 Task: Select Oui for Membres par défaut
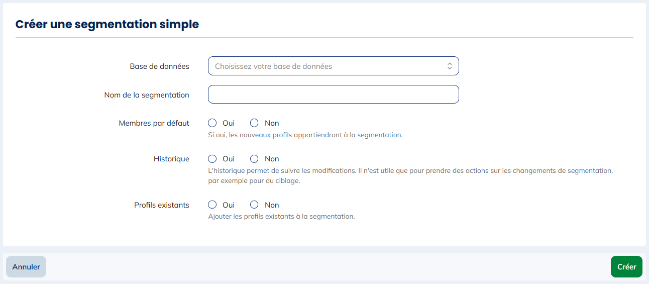click(x=212, y=123)
